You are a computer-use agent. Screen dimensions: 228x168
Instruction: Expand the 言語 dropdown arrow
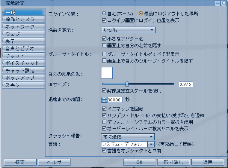pyautogui.click(x=151, y=144)
